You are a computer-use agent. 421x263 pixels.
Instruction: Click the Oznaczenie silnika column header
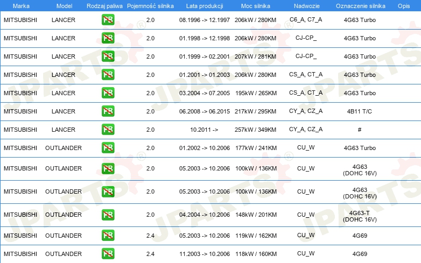361,6
